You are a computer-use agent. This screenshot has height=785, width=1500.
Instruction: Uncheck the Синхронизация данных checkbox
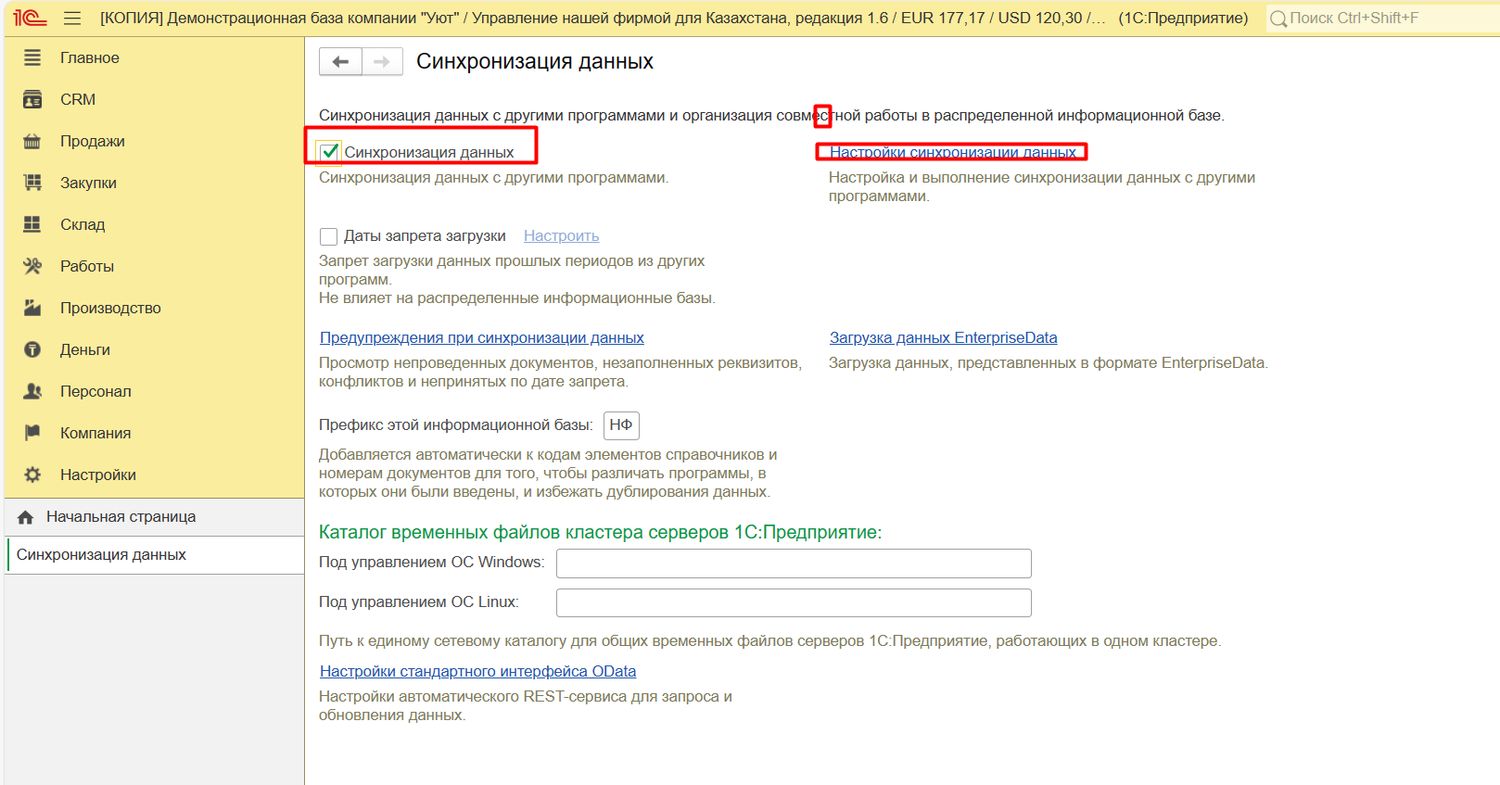coord(329,152)
